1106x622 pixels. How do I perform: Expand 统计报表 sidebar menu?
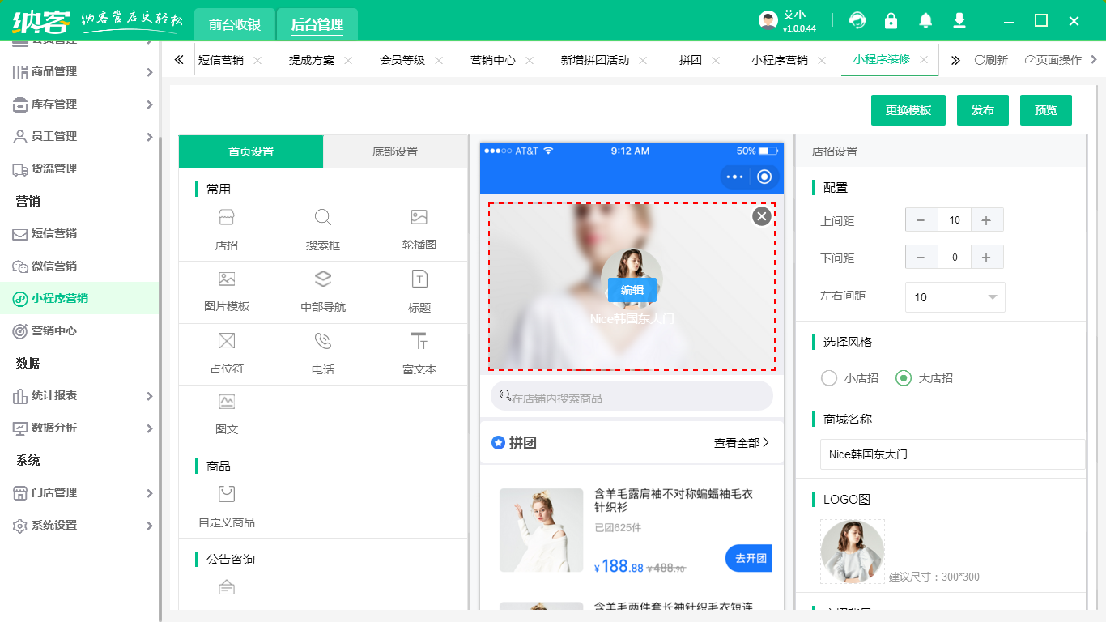coord(79,395)
